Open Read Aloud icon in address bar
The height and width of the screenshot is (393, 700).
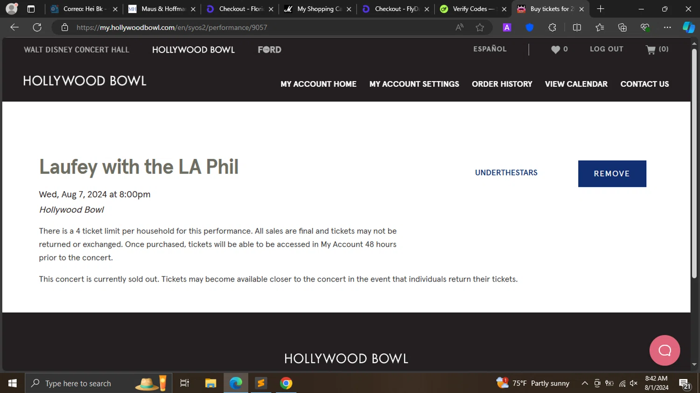click(x=460, y=28)
